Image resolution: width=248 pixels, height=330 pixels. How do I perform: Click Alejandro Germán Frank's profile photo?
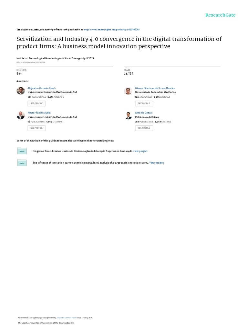pyautogui.click(x=20, y=91)
